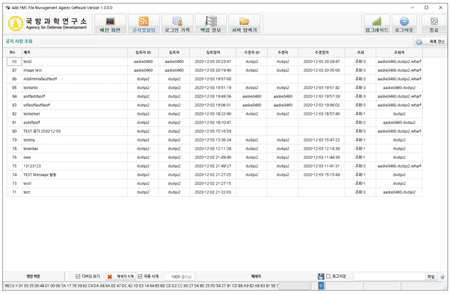Select the row titled asdfadsfasdf
The height and width of the screenshot is (294, 451).
214,96
